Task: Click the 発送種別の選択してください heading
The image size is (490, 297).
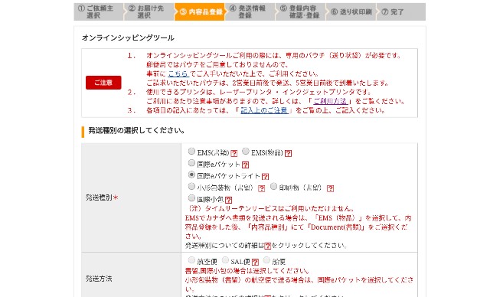Action: coord(136,131)
